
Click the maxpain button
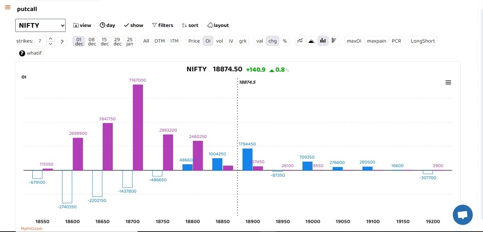click(x=377, y=41)
